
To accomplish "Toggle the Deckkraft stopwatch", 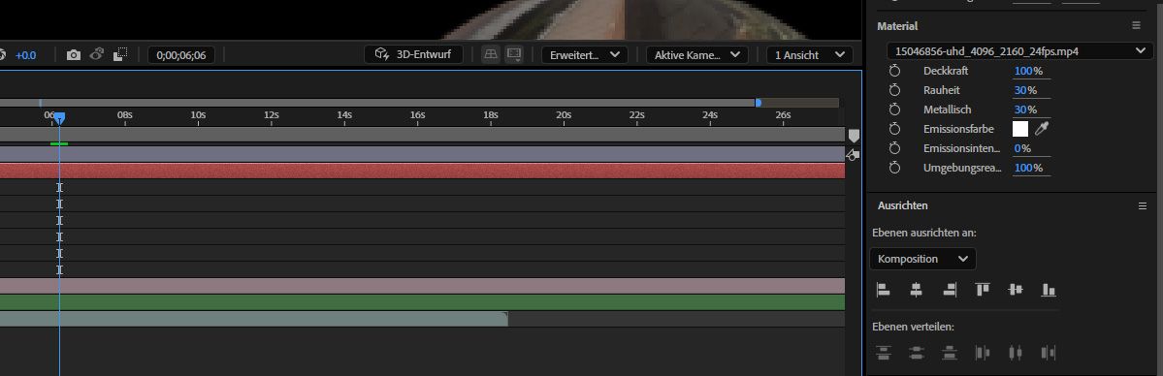I will (894, 71).
